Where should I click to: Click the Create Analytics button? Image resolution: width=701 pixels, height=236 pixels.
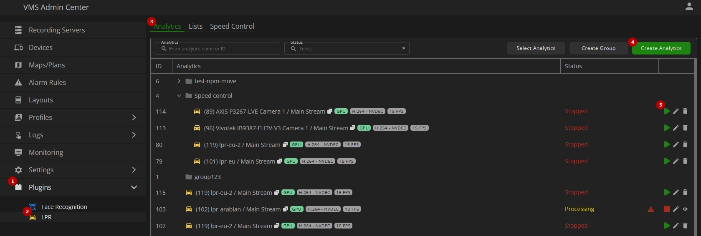pos(661,48)
